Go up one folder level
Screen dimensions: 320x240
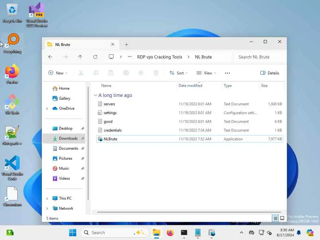click(80, 57)
